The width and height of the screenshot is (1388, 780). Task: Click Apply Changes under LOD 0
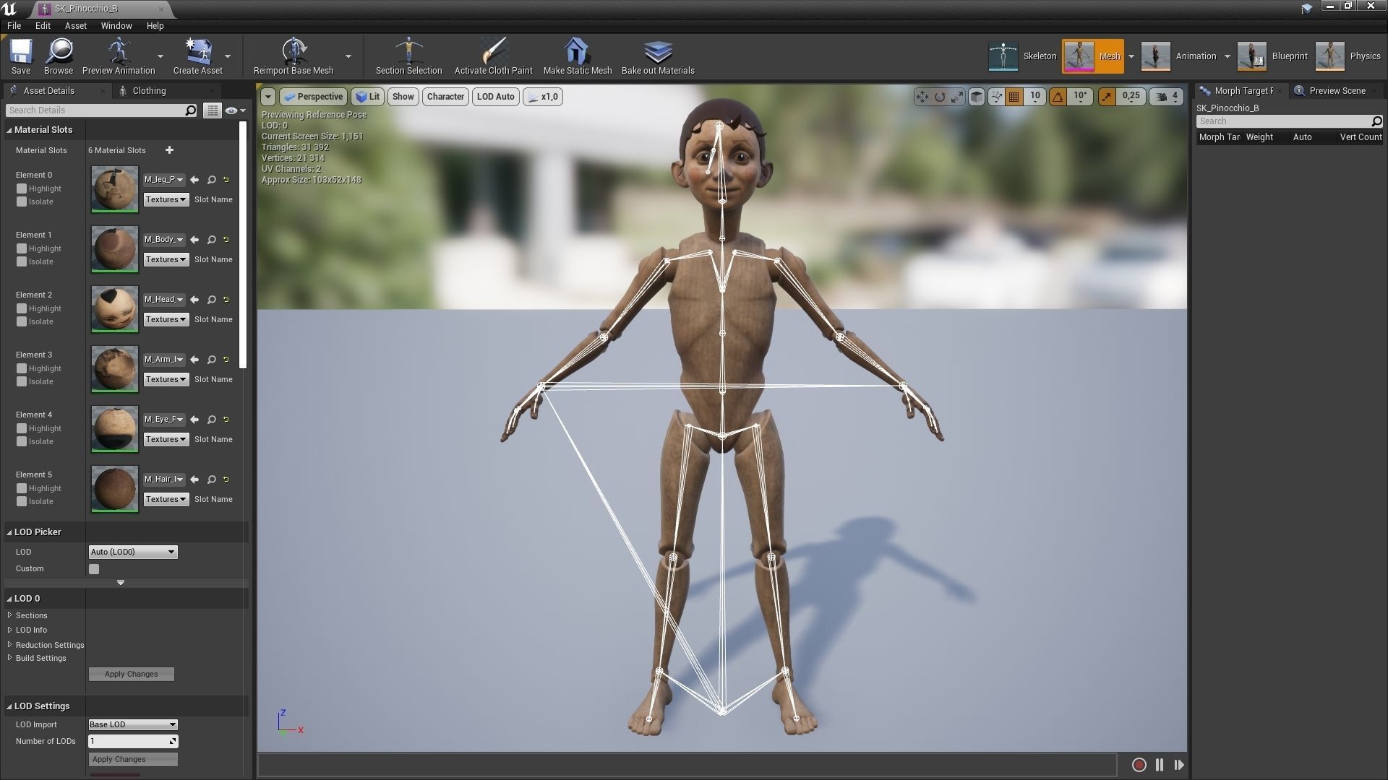click(x=131, y=674)
